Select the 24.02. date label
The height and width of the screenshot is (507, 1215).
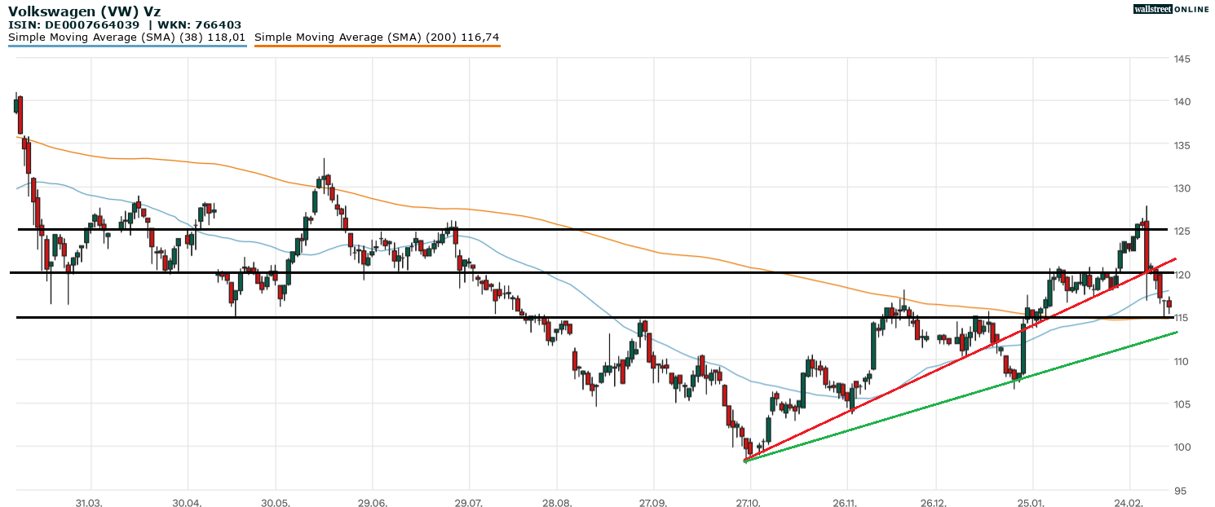point(1129,502)
